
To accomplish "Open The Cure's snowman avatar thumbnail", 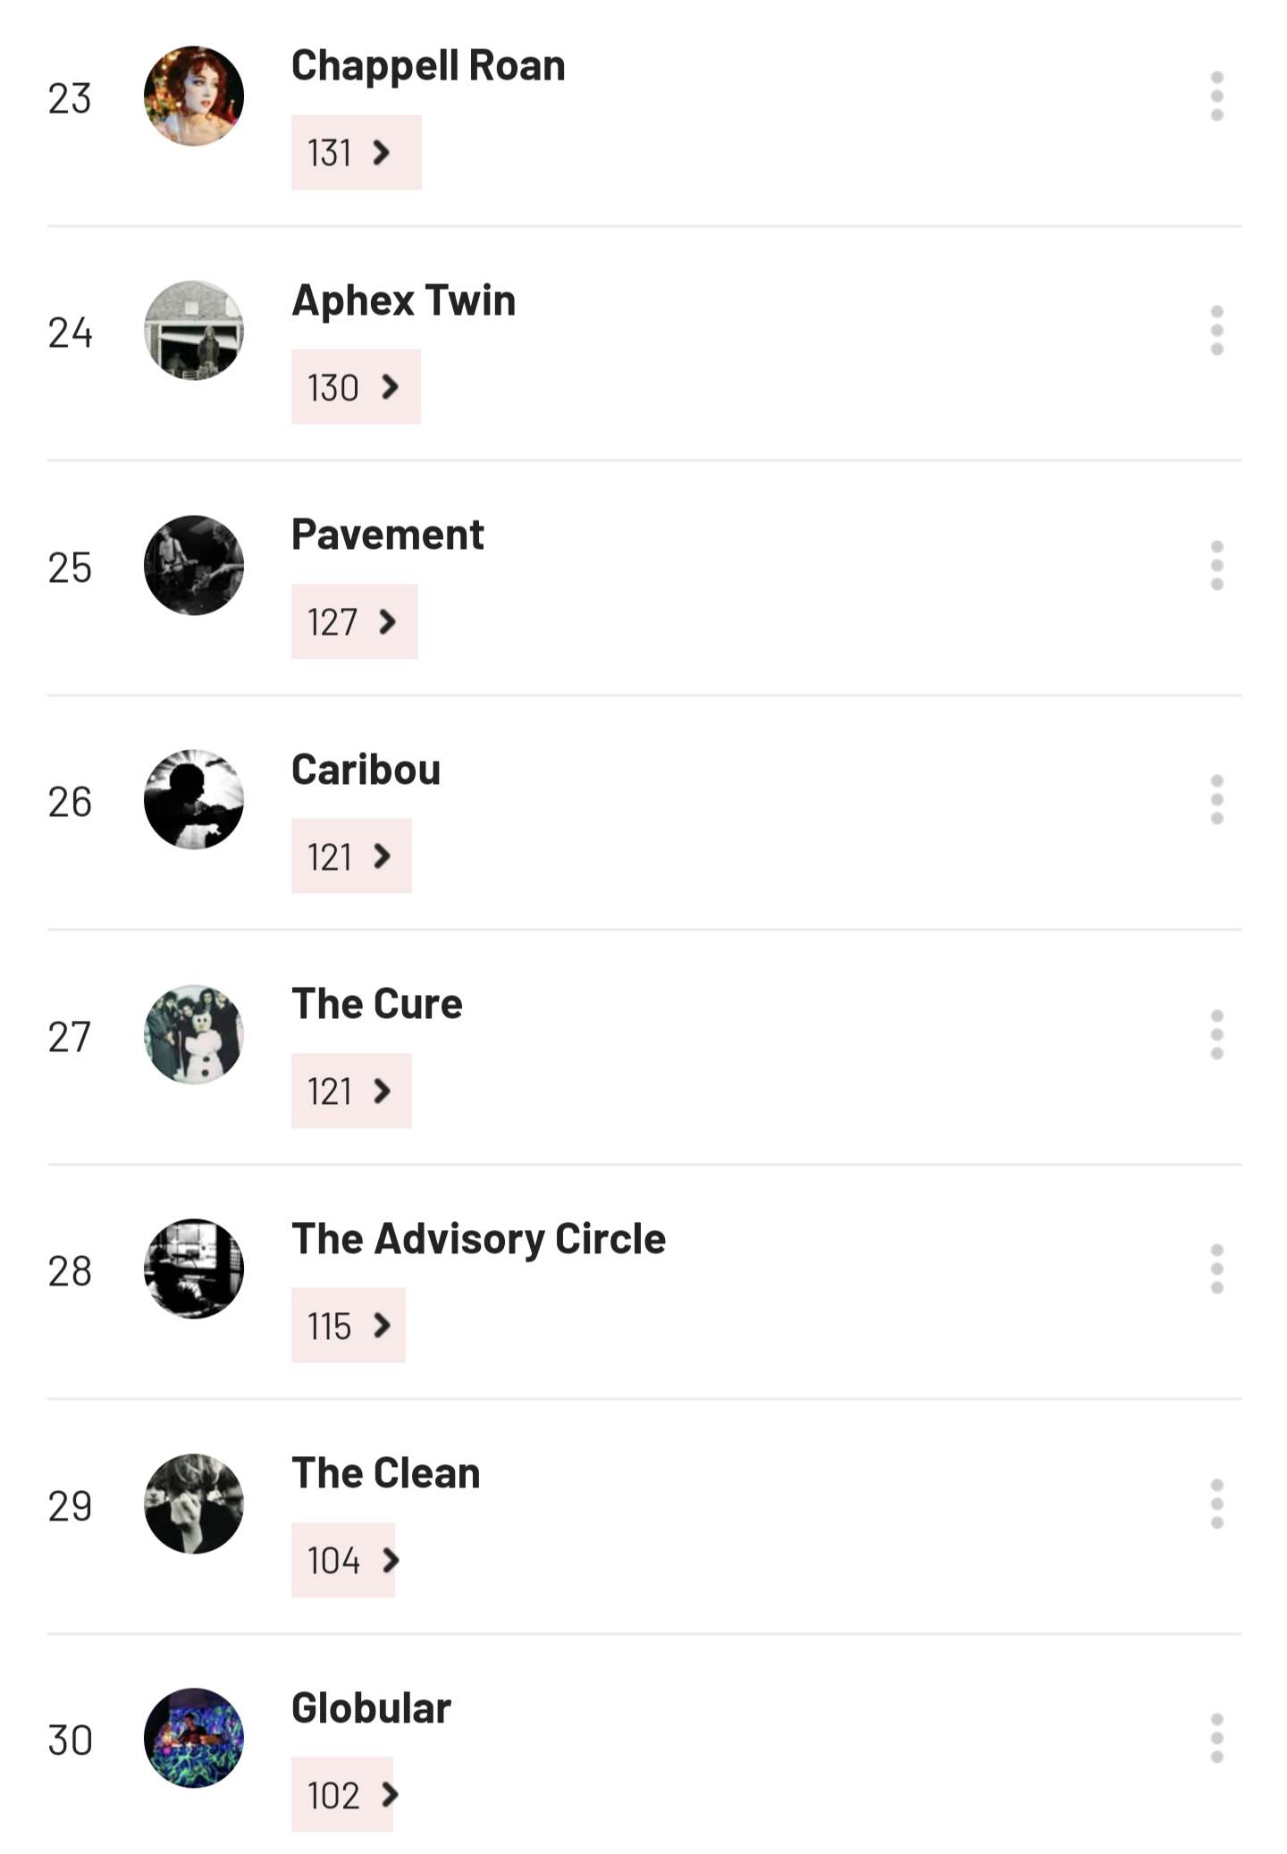I will (x=194, y=1035).
